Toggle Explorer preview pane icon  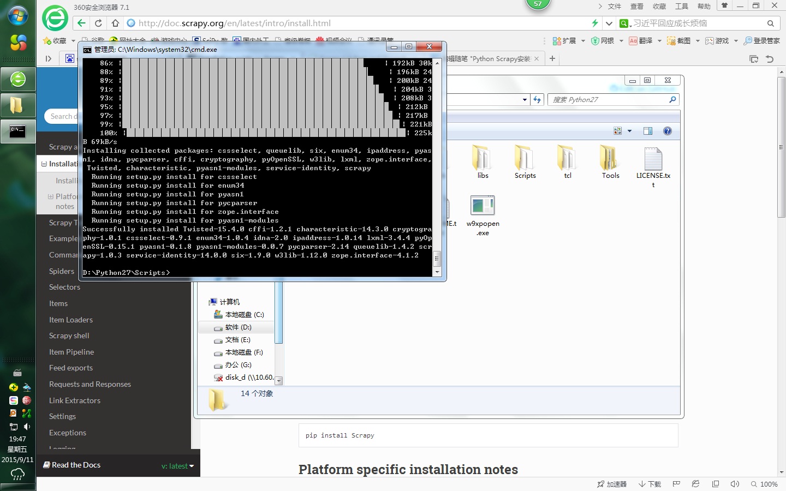pos(648,131)
